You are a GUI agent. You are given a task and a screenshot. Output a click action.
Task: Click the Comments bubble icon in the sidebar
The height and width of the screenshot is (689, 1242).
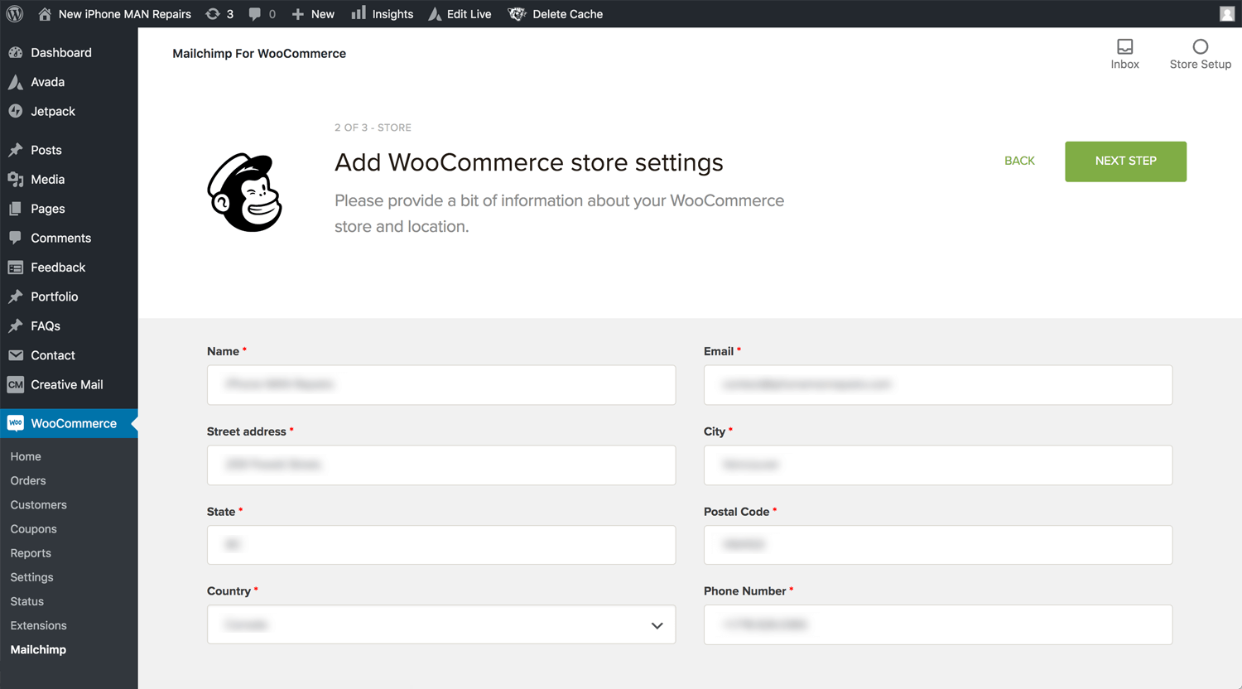(x=16, y=238)
